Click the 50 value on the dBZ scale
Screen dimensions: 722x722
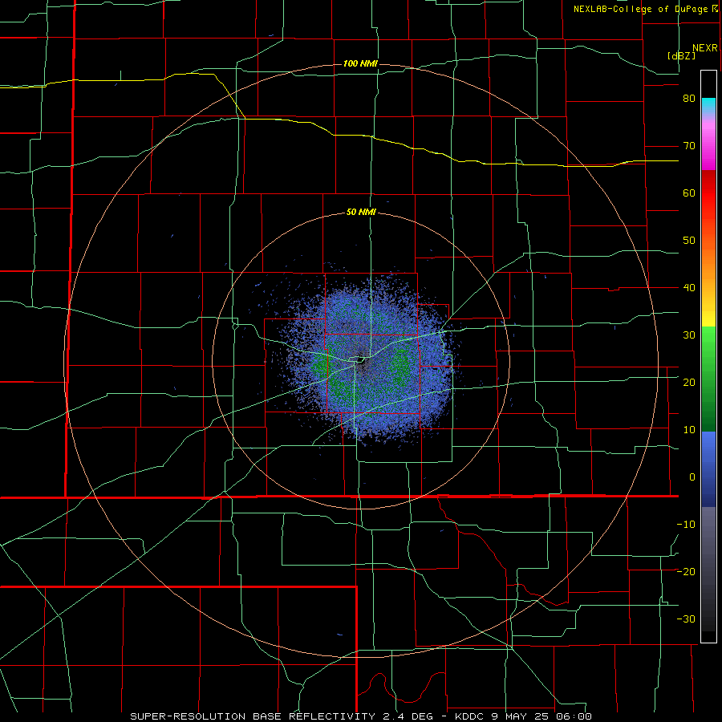[x=689, y=241]
